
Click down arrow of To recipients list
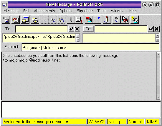coord(78,40)
